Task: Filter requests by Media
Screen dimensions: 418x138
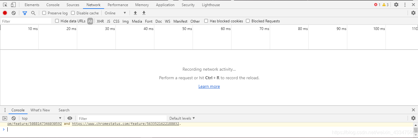Action: (137, 21)
